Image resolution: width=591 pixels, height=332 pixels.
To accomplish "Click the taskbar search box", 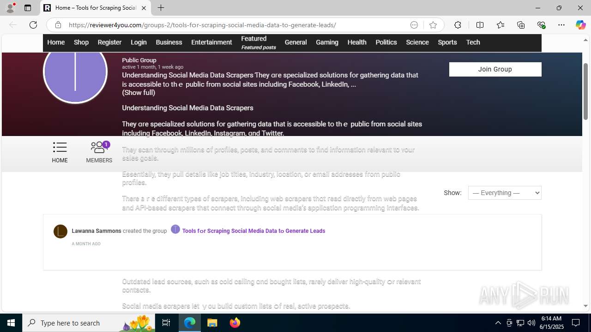I will click(x=88, y=323).
